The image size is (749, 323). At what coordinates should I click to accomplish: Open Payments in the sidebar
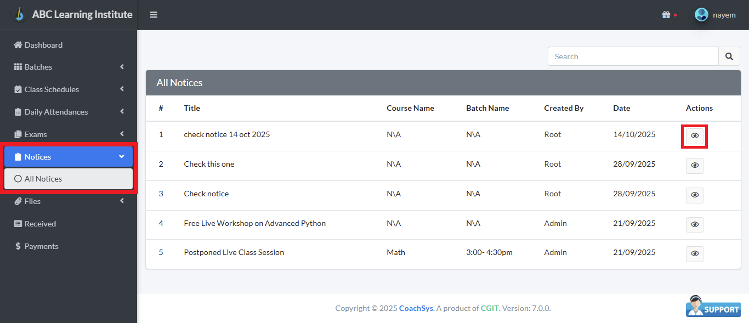(41, 246)
